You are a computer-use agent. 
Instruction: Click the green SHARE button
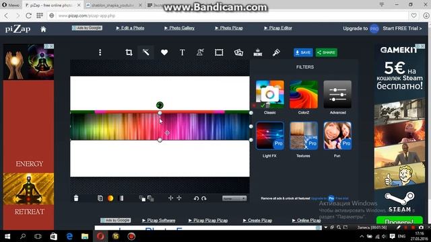(x=326, y=52)
